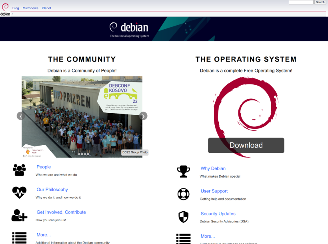Select the third carousel indicator dot
Viewport: 328px width, 244px height.
point(82,154)
